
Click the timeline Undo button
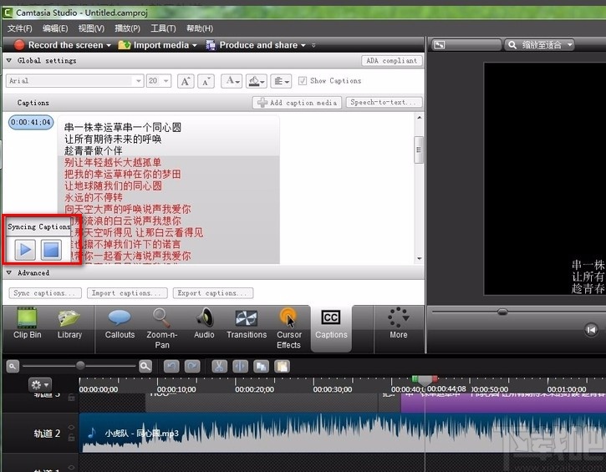[171, 366]
